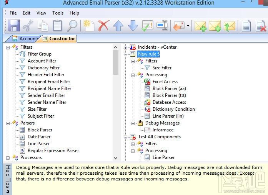Collapse Processing under Test All Components

click(133, 151)
